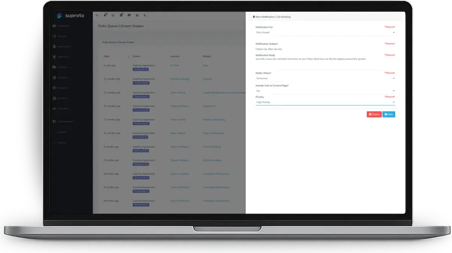Open the Notification For dropdown showing Only Myself
The height and width of the screenshot is (253, 452).
tap(325, 33)
